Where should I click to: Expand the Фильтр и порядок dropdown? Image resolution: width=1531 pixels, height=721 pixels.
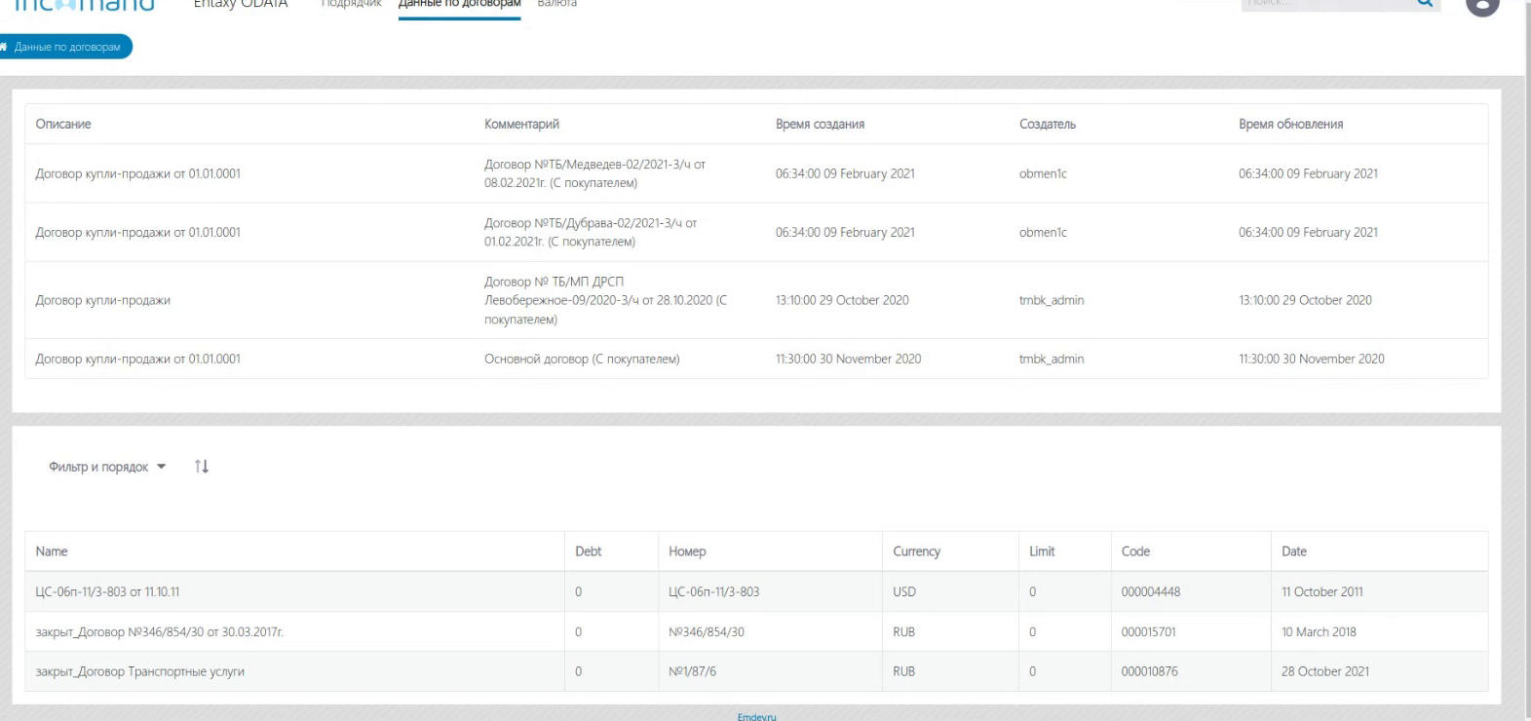[107, 467]
